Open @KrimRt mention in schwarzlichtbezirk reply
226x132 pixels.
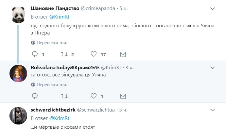58,118
